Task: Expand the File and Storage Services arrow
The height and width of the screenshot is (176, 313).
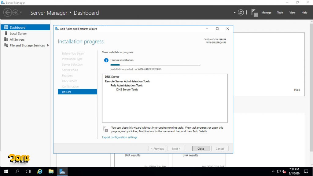Action: (48, 45)
